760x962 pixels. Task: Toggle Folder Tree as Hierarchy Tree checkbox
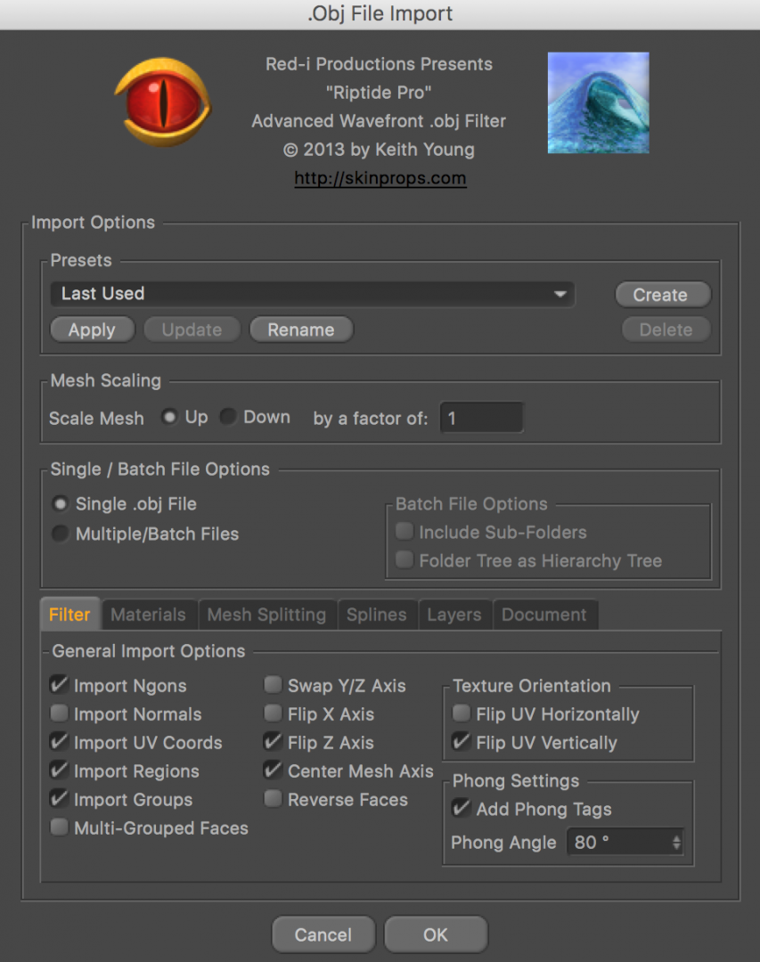click(x=405, y=559)
